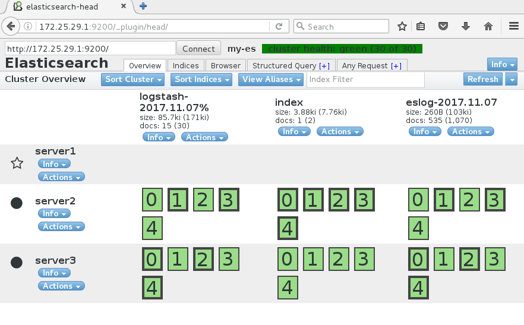Add Any Request tab via [+]
Viewport: 524px width, 325px height.
pyautogui.click(x=396, y=66)
